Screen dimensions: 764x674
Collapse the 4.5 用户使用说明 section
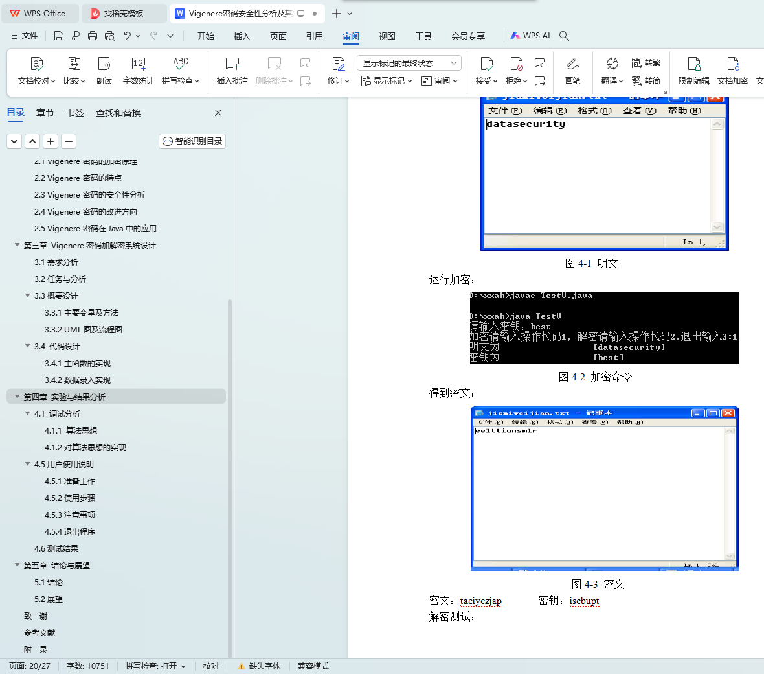point(28,464)
